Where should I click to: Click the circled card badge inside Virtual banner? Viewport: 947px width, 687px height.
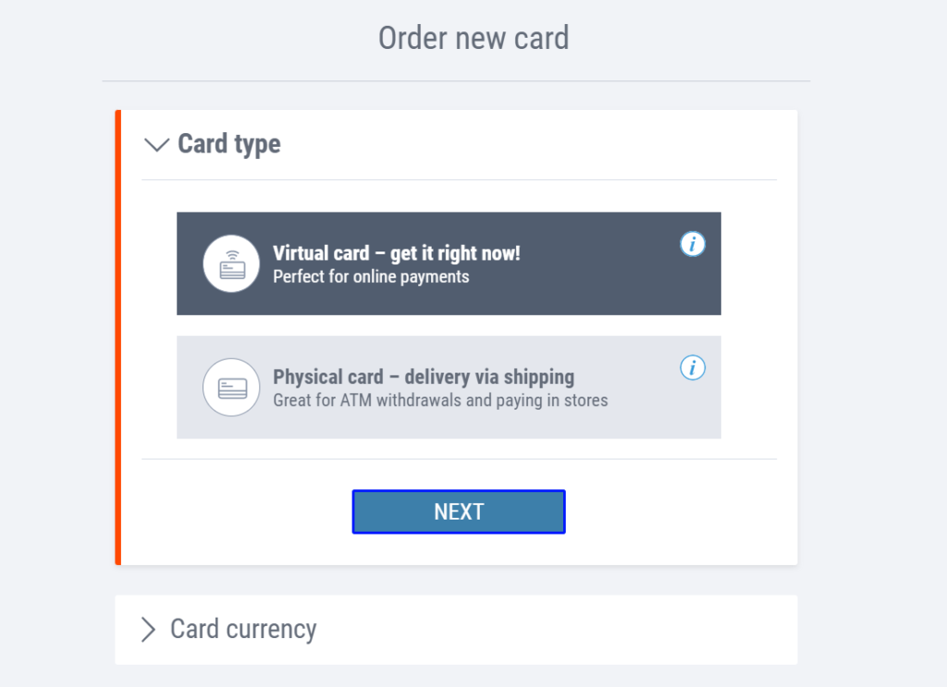tap(230, 264)
